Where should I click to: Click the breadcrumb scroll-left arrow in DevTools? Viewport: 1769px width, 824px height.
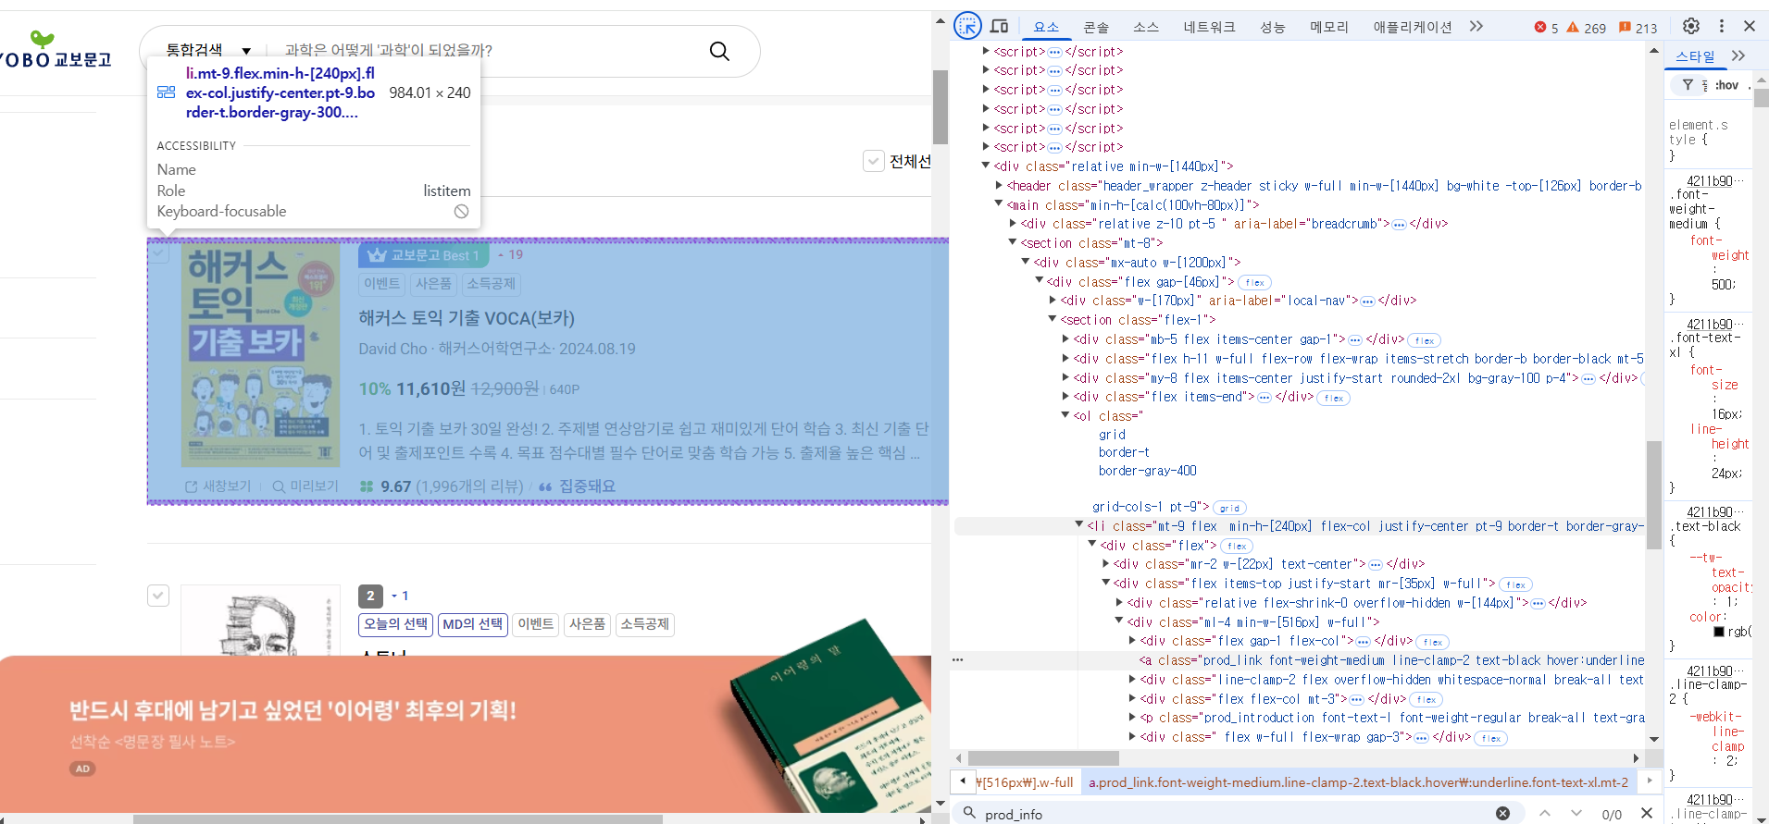(963, 781)
